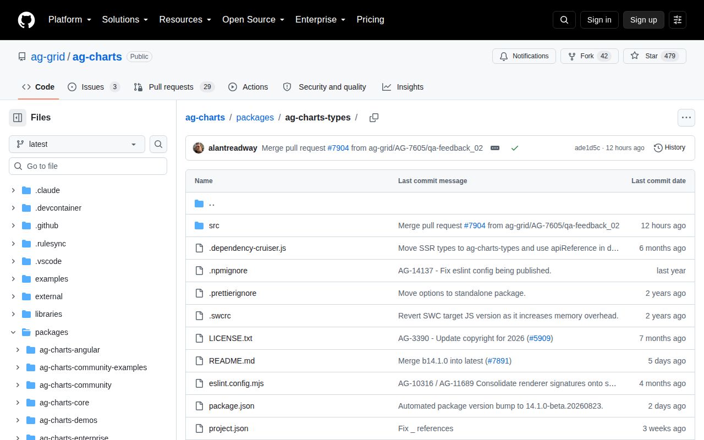Click the file search magnifier button
Viewport: 704px width, 440px height.
158,144
